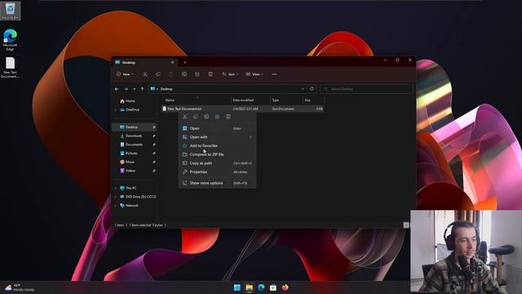Expand the This PC tree node
The width and height of the screenshot is (522, 294).
116,188
